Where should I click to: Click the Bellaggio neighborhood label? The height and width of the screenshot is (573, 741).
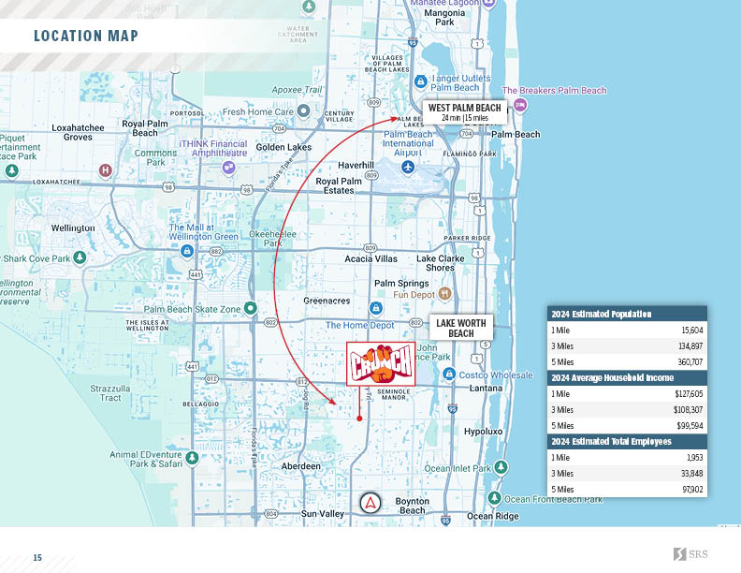(x=201, y=404)
